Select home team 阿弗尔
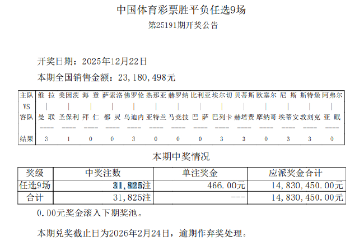This screenshot has height=241, width=364. 332,95
